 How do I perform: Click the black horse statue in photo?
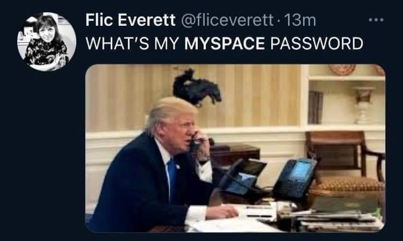(197, 87)
